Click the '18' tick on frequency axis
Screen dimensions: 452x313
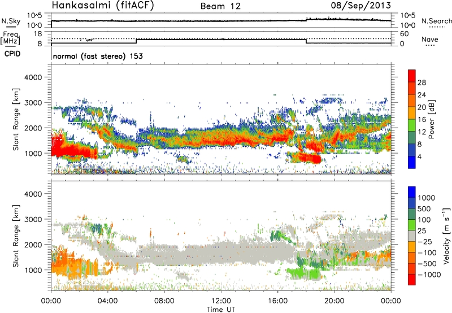[38, 34]
